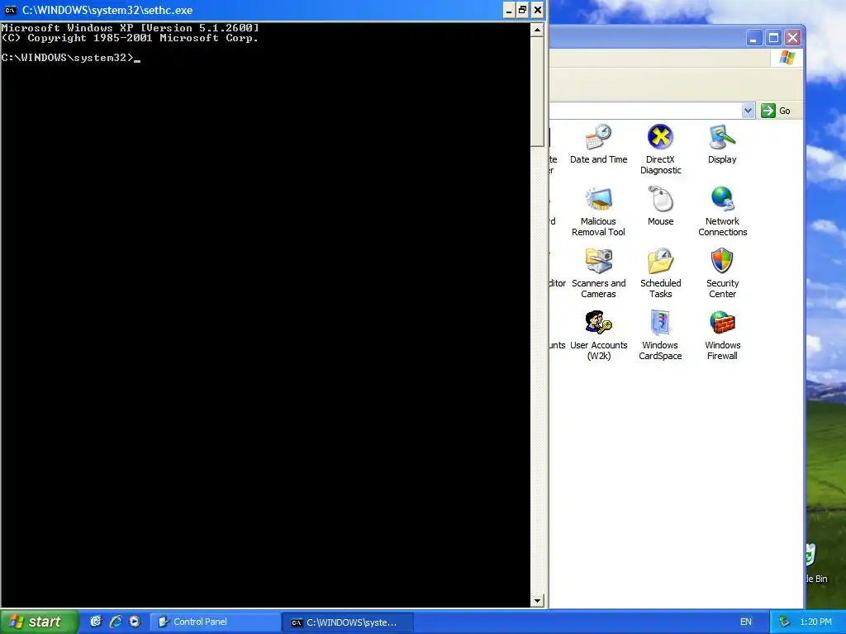
Task: Open the Mouse settings icon
Action: (x=660, y=206)
